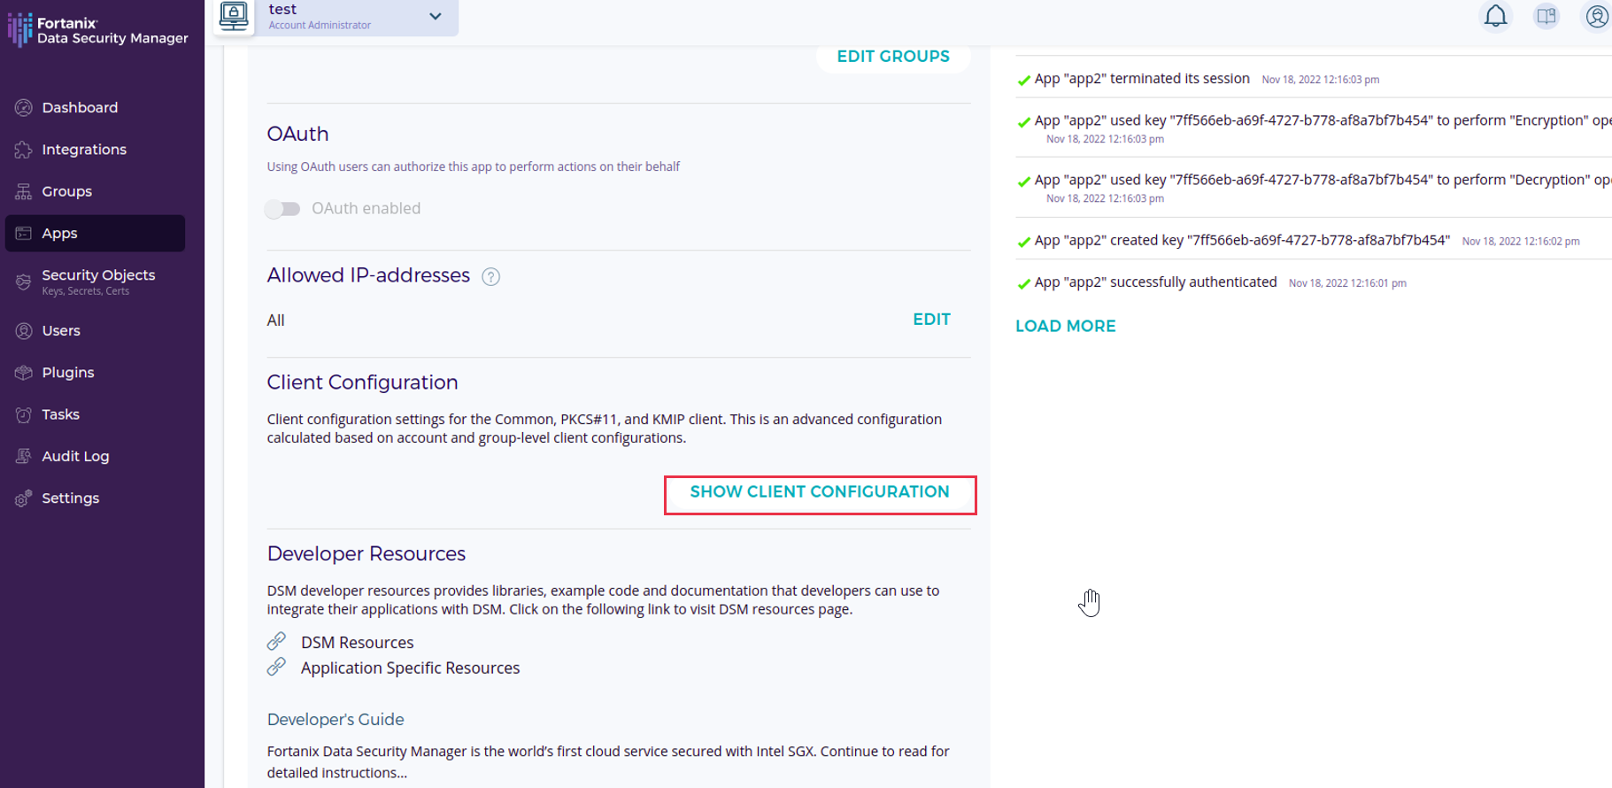
Task: Open the Settings page from sidebar
Action: (71, 498)
